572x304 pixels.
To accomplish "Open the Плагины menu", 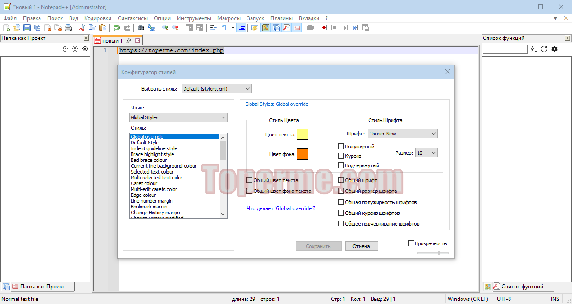I will [282, 18].
